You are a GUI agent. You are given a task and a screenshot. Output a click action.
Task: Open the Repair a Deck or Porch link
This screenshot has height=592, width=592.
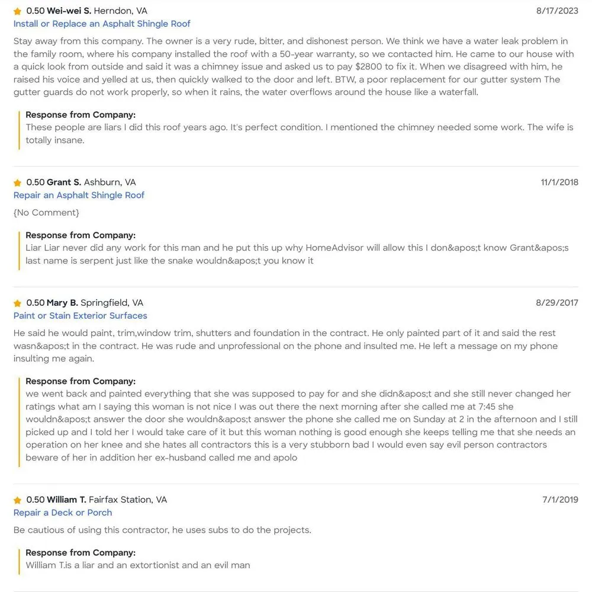[63, 513]
